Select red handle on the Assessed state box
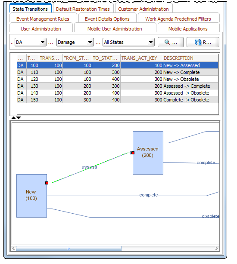Image resolution: width=237 pixels, height=264 pixels. [x=133, y=153]
